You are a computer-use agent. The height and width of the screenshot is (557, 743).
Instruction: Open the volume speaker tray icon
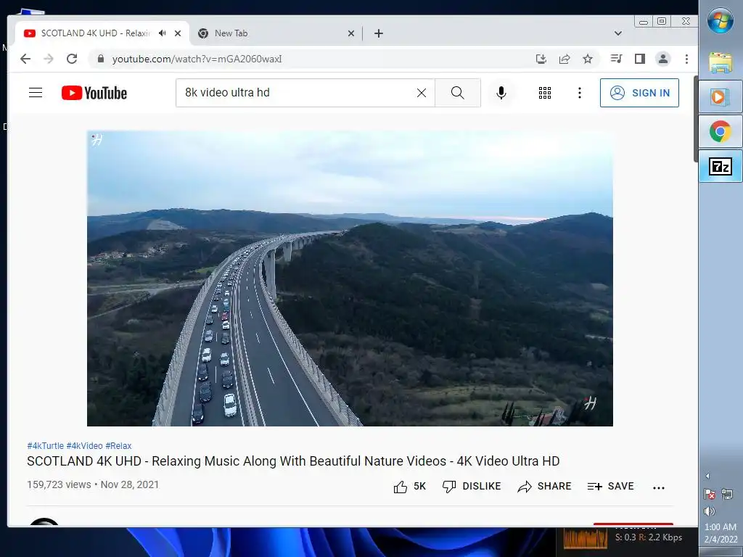[x=710, y=511]
